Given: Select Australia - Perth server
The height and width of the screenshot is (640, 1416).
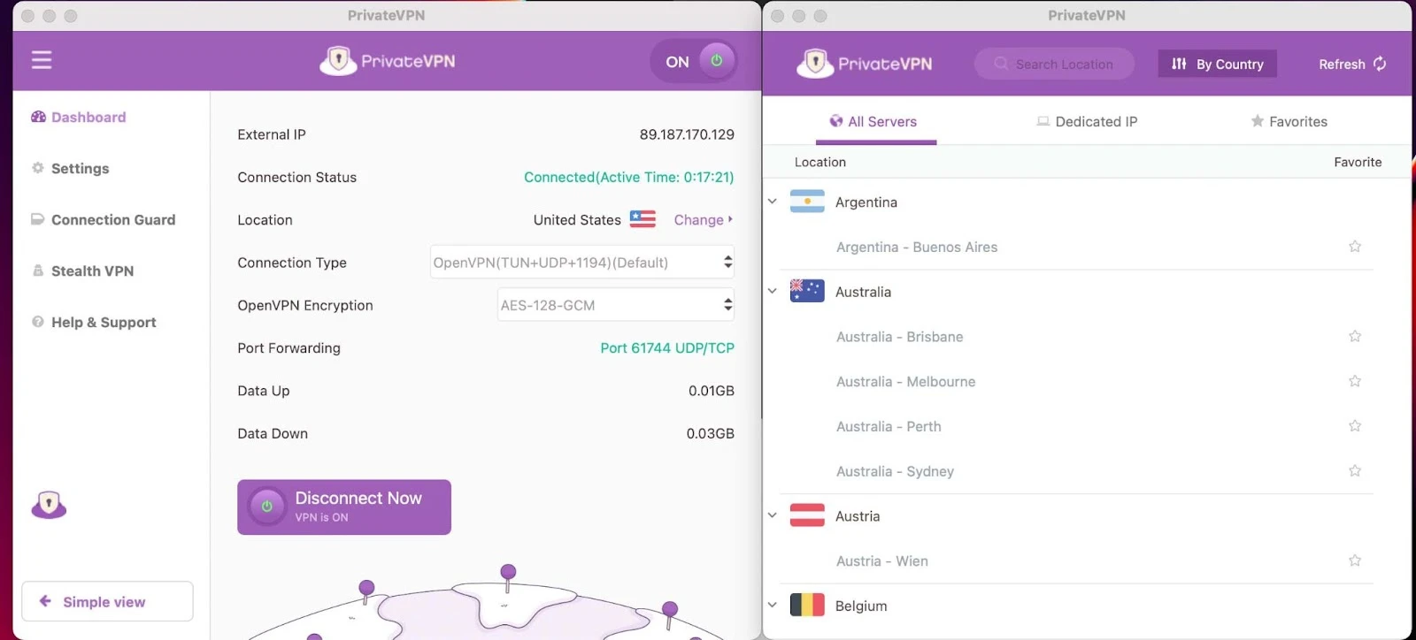Looking at the screenshot, I should [889, 427].
